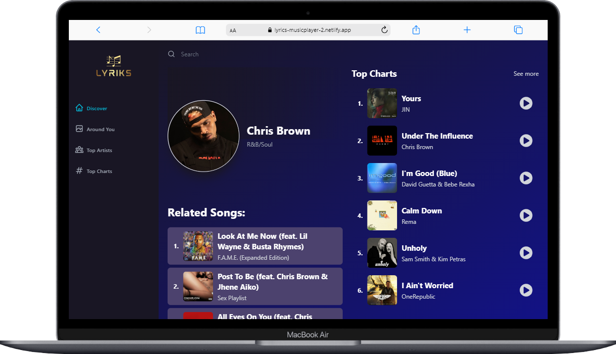Click the Related Songs heading
The width and height of the screenshot is (616, 354).
(x=206, y=213)
